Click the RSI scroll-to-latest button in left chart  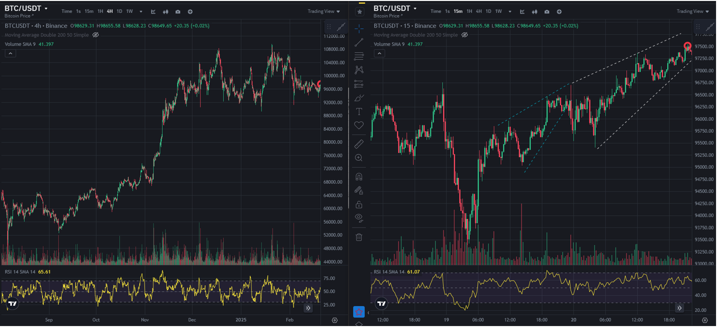click(x=308, y=308)
